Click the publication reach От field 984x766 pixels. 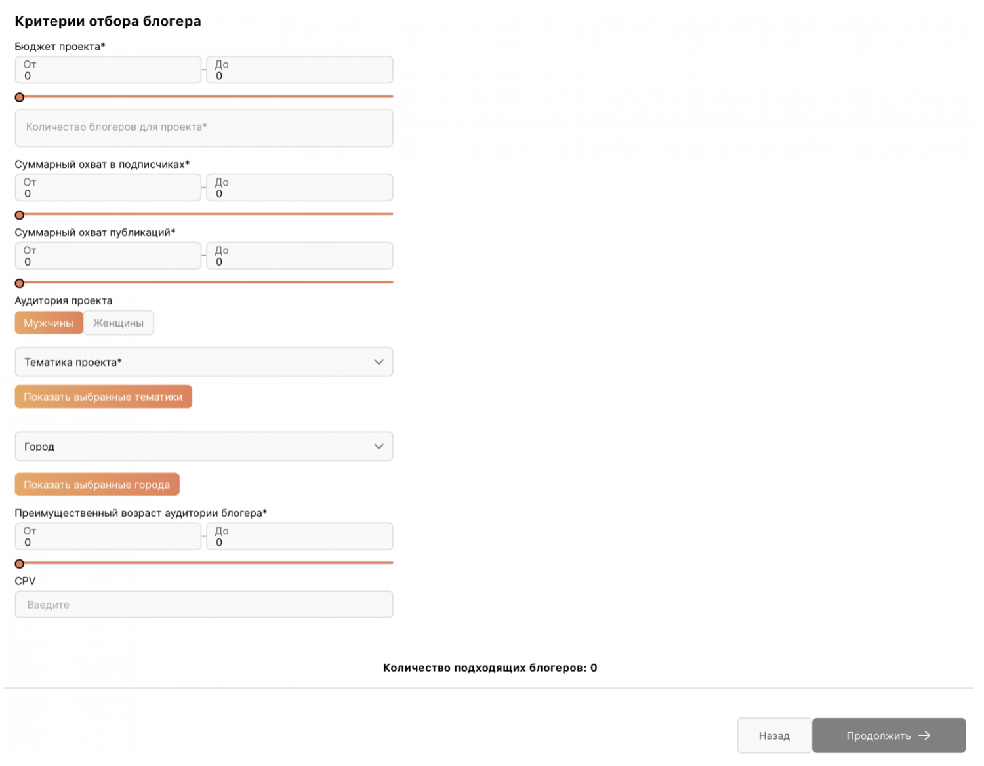click(x=108, y=256)
